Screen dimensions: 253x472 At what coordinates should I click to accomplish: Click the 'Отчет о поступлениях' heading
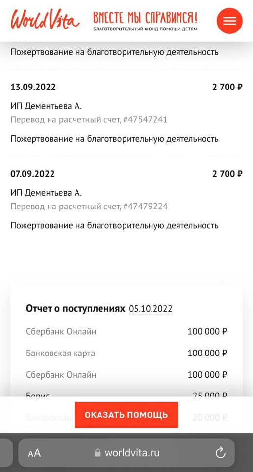click(76, 309)
